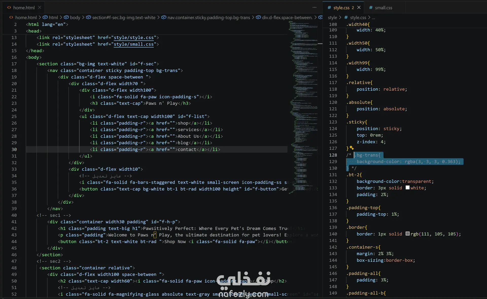
Task: Click 'position: absolute;' declaration
Action: click(x=381, y=109)
